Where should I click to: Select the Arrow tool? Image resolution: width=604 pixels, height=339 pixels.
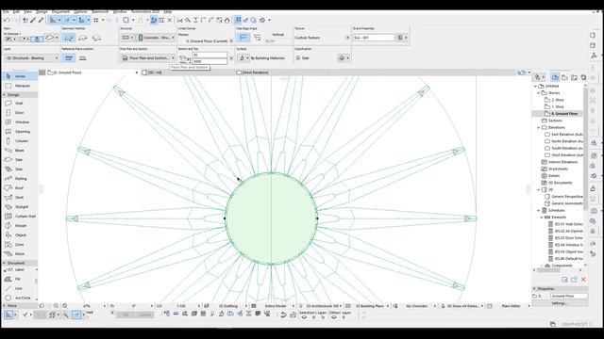[19, 76]
